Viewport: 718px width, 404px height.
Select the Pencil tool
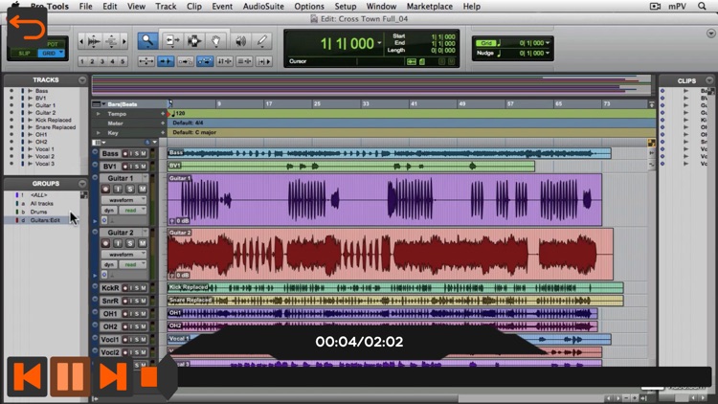(262, 41)
